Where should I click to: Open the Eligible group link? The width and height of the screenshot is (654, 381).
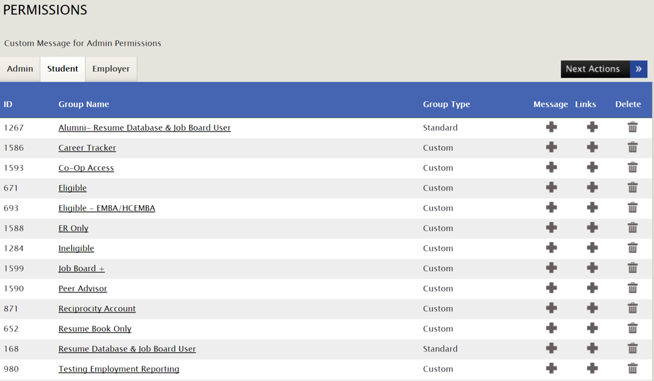coord(72,188)
